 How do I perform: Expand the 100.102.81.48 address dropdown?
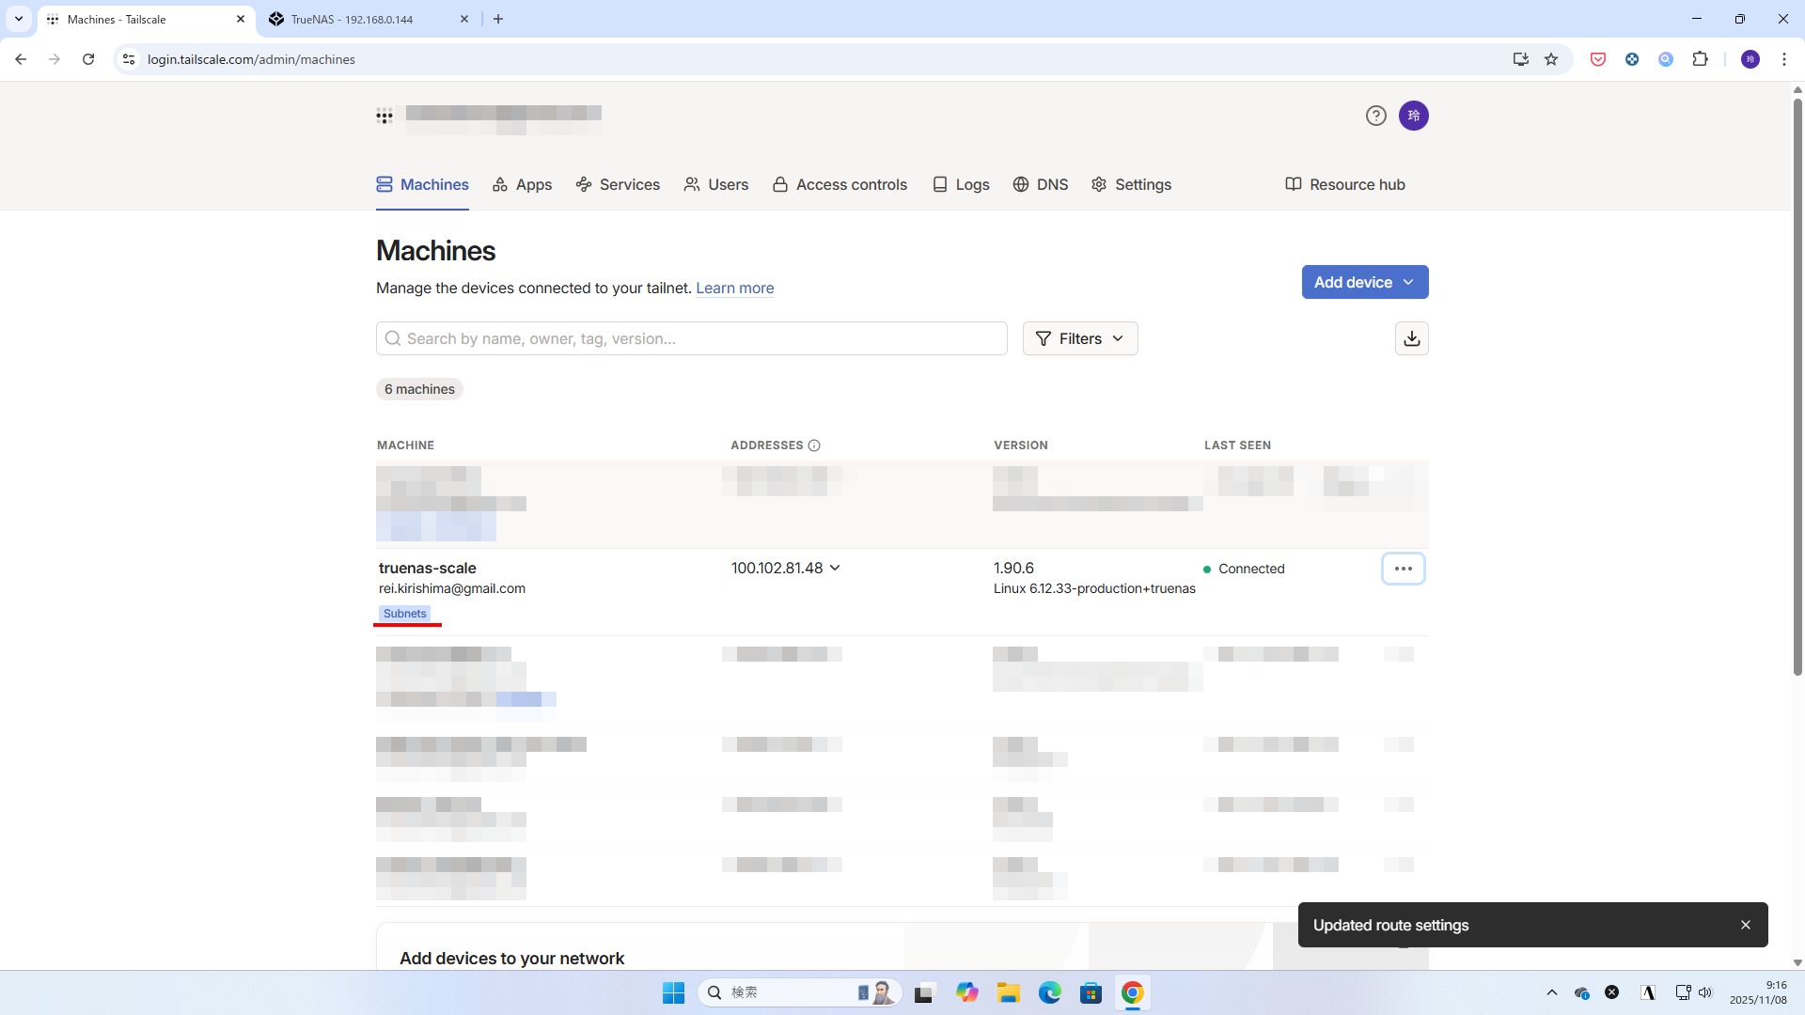point(835,568)
